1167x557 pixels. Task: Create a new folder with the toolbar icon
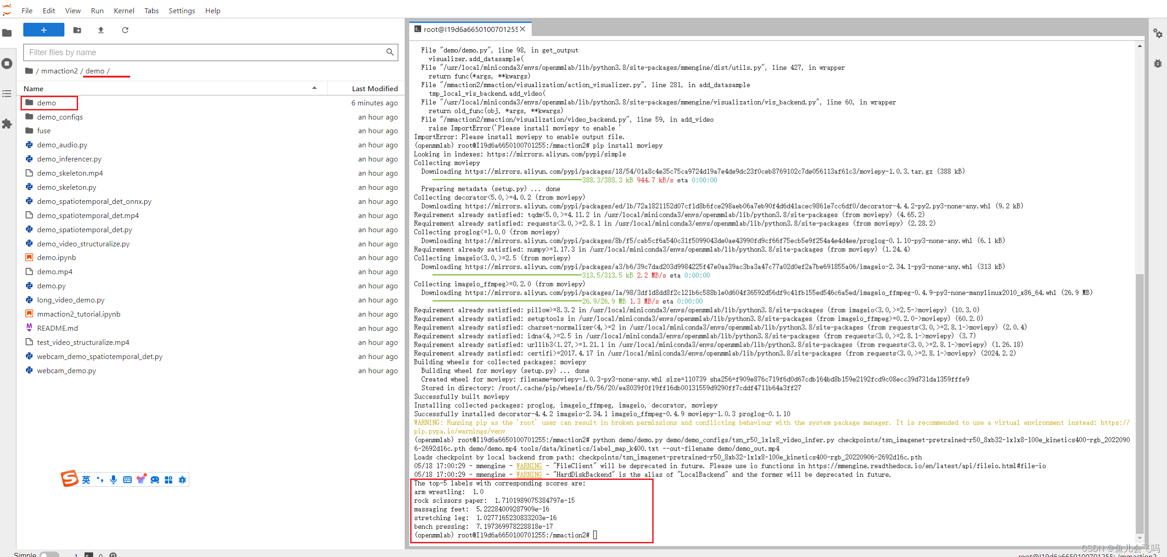tap(77, 30)
